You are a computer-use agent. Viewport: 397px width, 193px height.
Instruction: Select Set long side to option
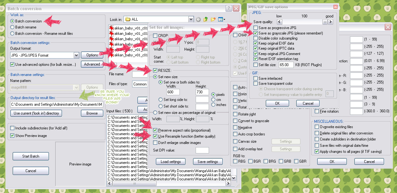click(161, 99)
